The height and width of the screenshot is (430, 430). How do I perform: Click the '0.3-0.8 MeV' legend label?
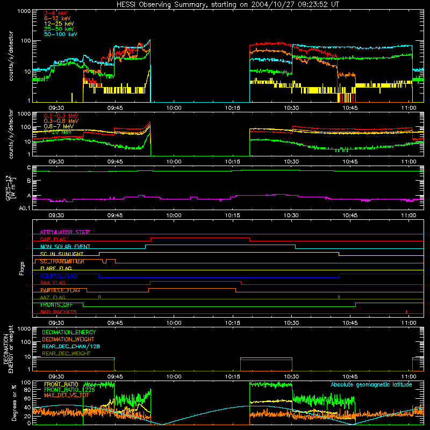point(61,121)
